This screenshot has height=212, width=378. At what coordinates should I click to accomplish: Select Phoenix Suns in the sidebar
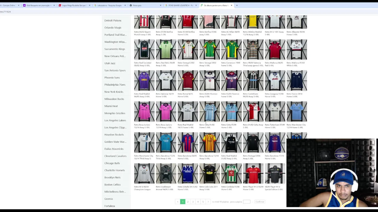point(112,77)
